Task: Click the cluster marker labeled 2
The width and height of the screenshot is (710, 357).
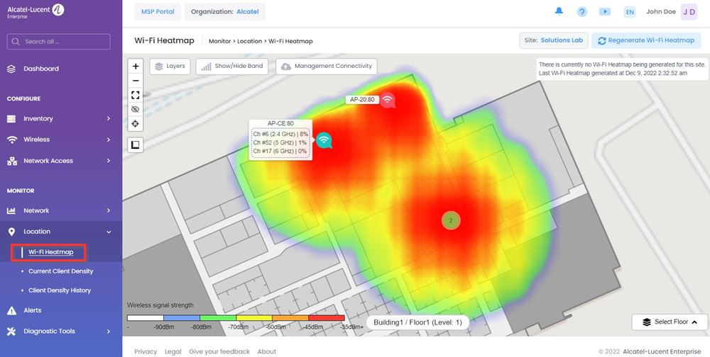Action: pyautogui.click(x=451, y=220)
